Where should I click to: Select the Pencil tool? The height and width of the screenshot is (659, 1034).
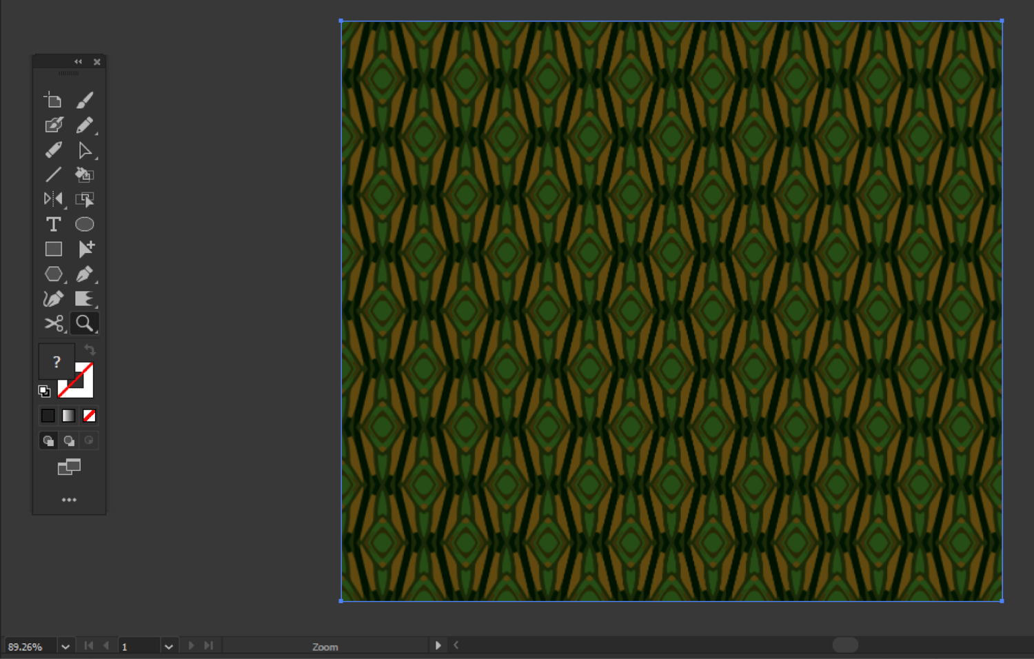pyautogui.click(x=84, y=124)
